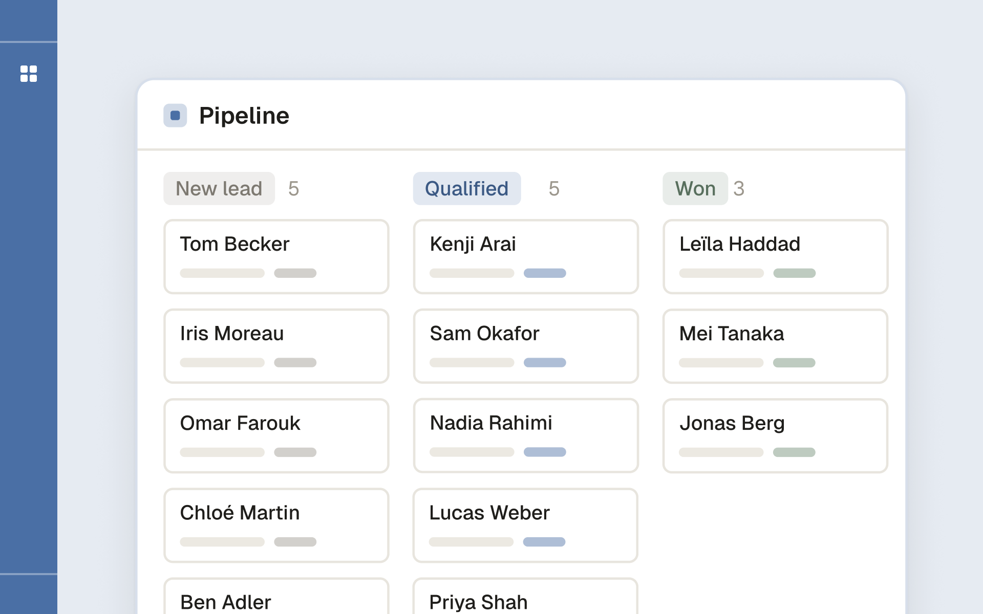
Task: Open the Omar Farouk lead card
Action: [276, 436]
